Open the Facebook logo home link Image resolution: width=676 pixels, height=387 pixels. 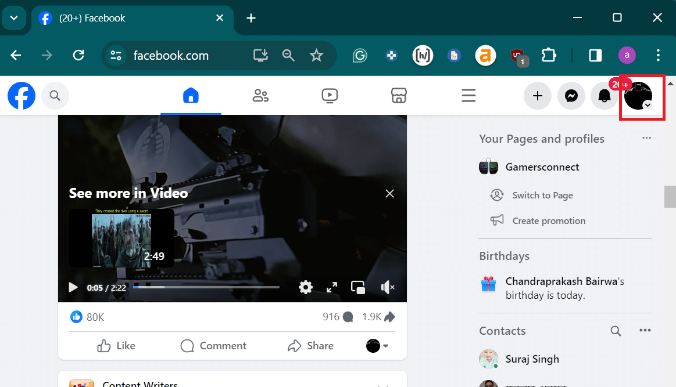click(x=22, y=96)
